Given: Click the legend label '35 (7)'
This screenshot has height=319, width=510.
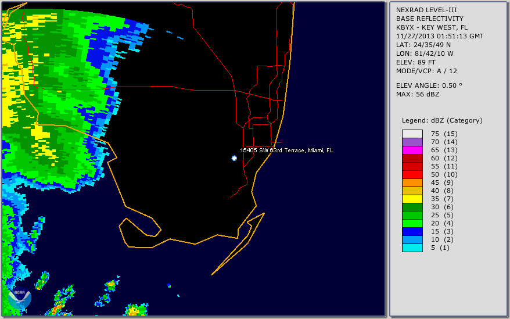Looking at the screenshot, I should pos(442,199).
